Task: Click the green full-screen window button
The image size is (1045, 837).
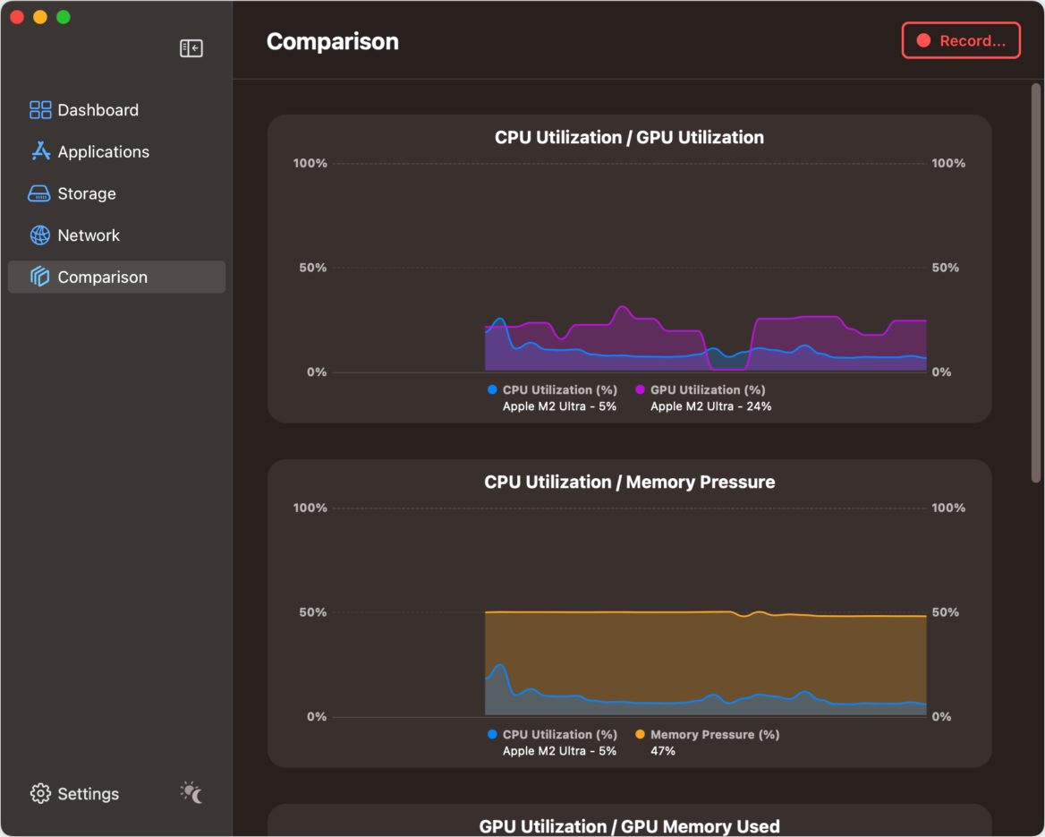Action: coord(64,17)
